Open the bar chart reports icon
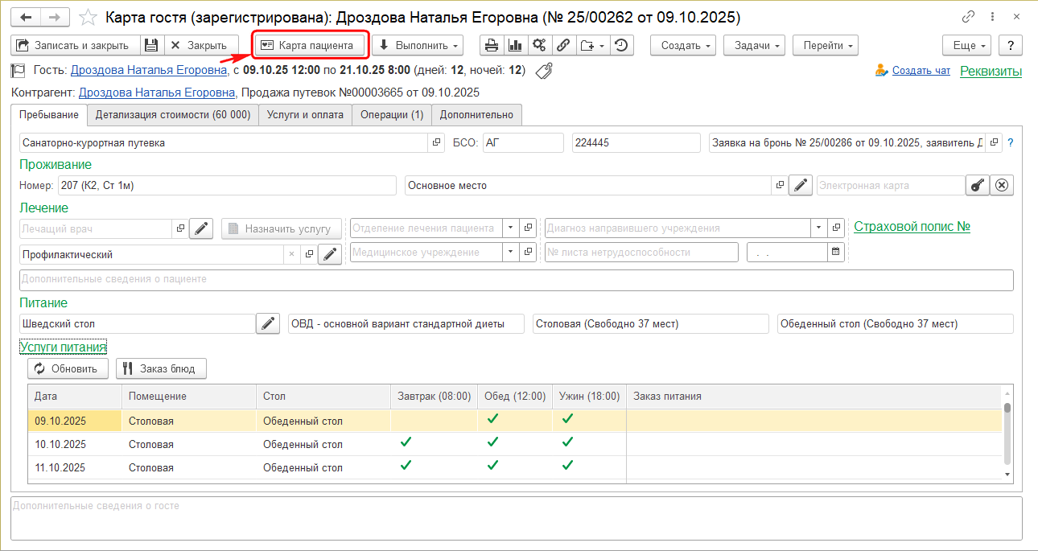Image resolution: width=1038 pixels, height=551 pixels. (515, 46)
